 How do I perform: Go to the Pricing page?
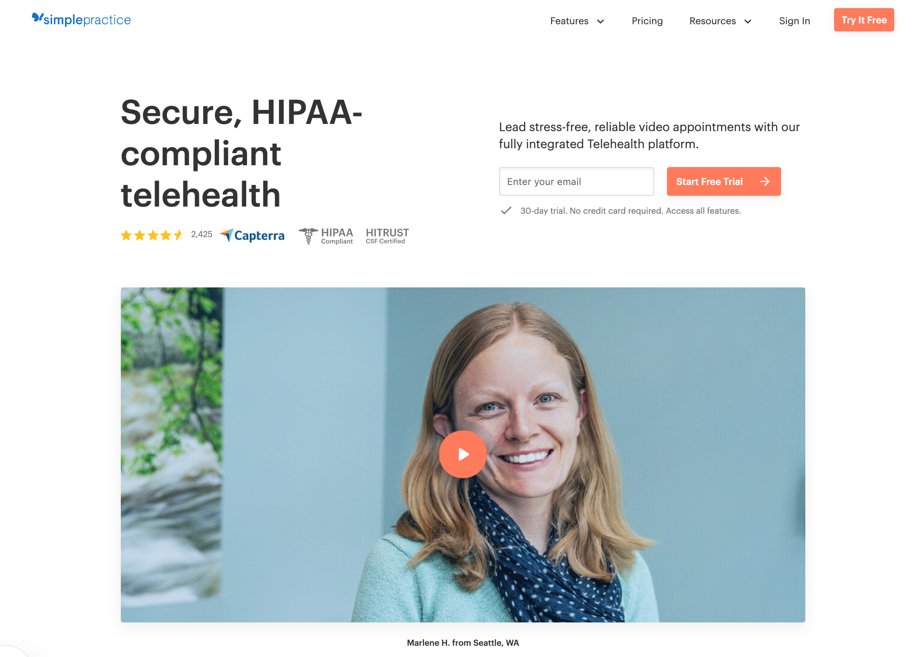click(x=647, y=21)
